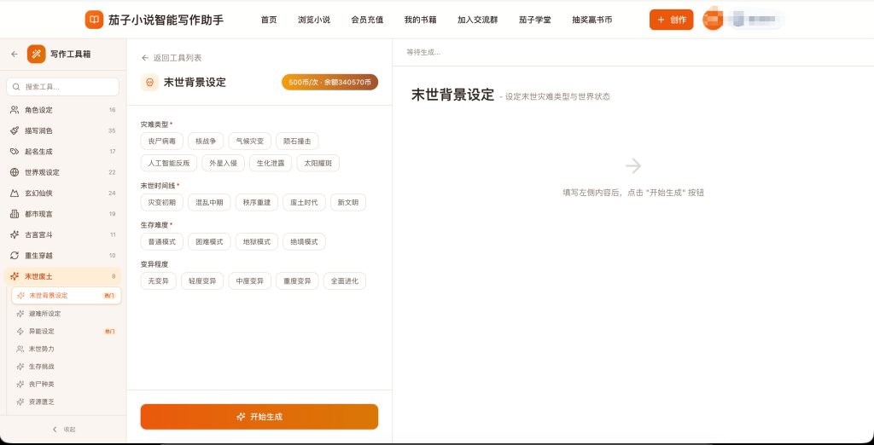Click the 搜索工具 search field
Viewport: 874px width, 445px height.
point(63,87)
